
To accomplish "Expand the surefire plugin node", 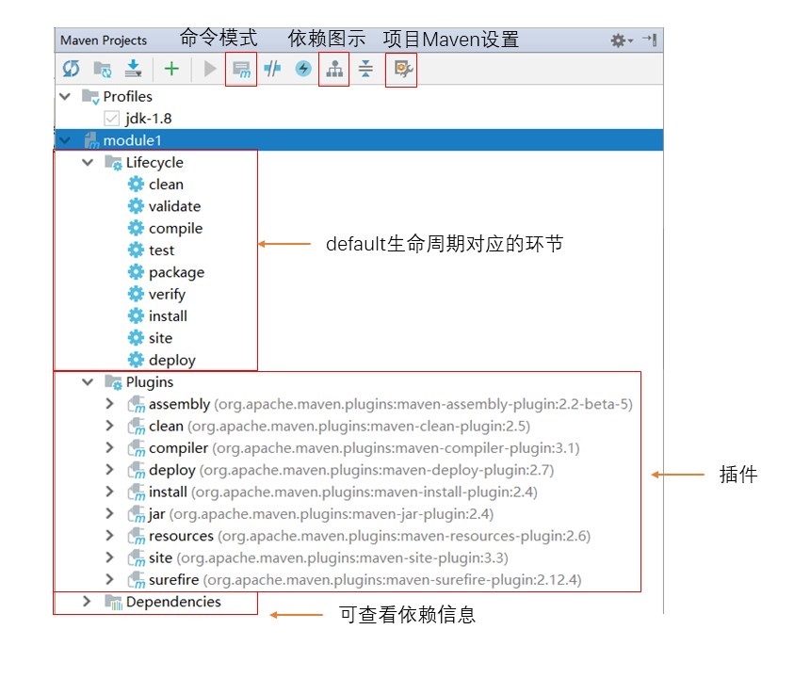I will coord(109,579).
